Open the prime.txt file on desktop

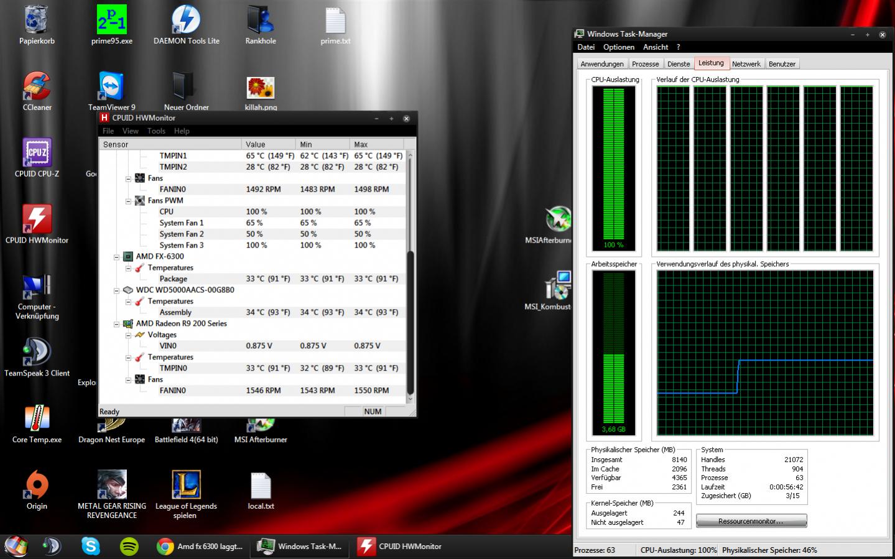click(335, 25)
